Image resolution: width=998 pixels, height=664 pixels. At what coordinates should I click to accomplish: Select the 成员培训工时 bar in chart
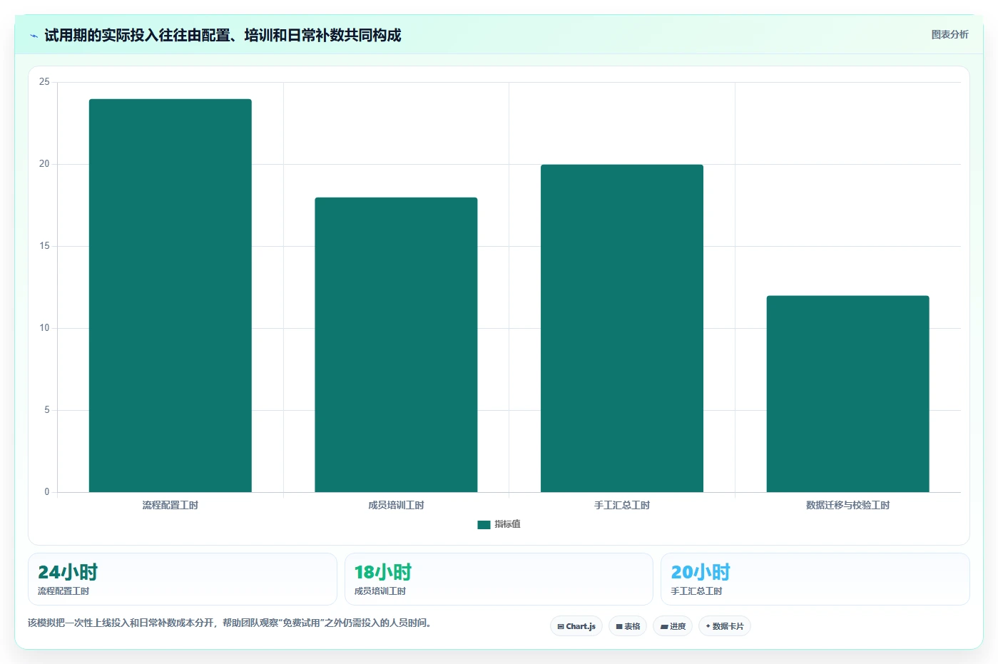coord(396,344)
